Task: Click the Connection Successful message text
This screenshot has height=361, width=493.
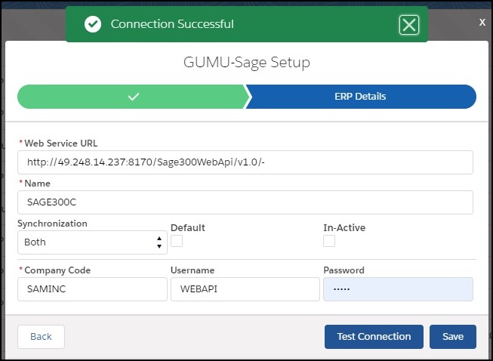Action: click(172, 24)
